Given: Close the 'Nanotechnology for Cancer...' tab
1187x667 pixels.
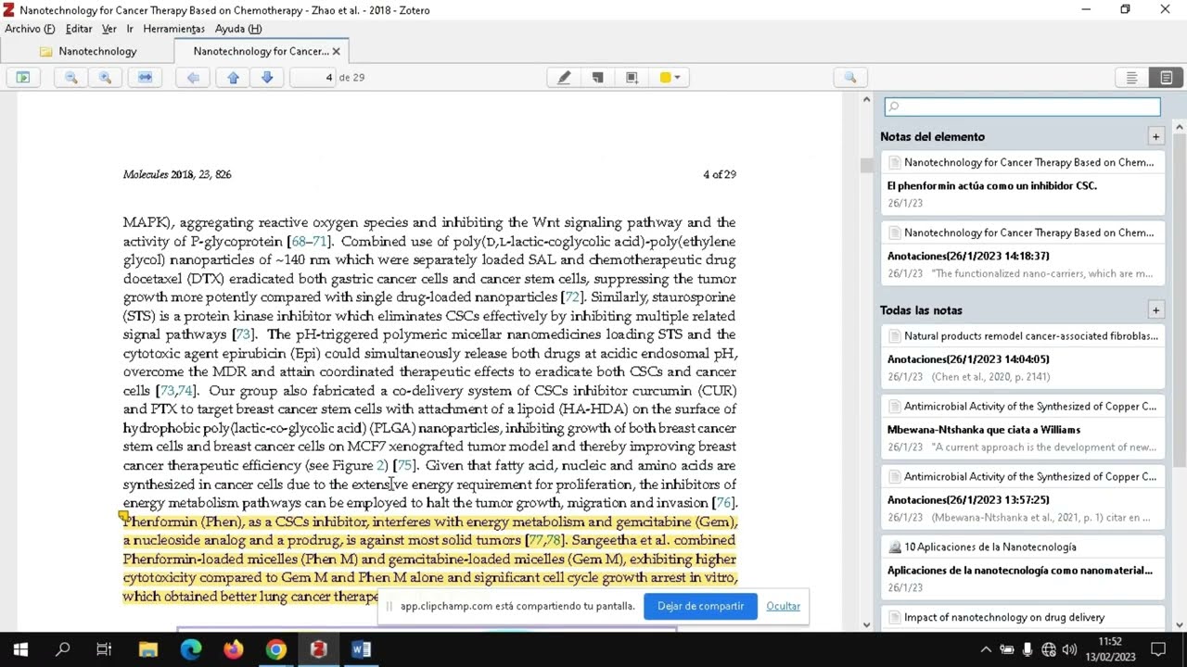Looking at the screenshot, I should [x=336, y=52].
